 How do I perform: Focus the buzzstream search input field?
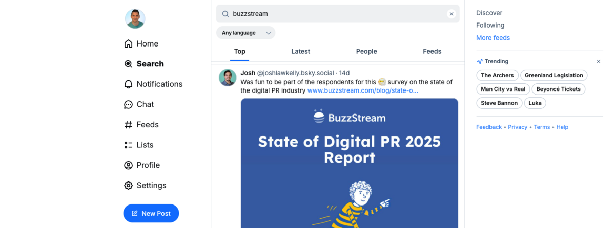338,14
